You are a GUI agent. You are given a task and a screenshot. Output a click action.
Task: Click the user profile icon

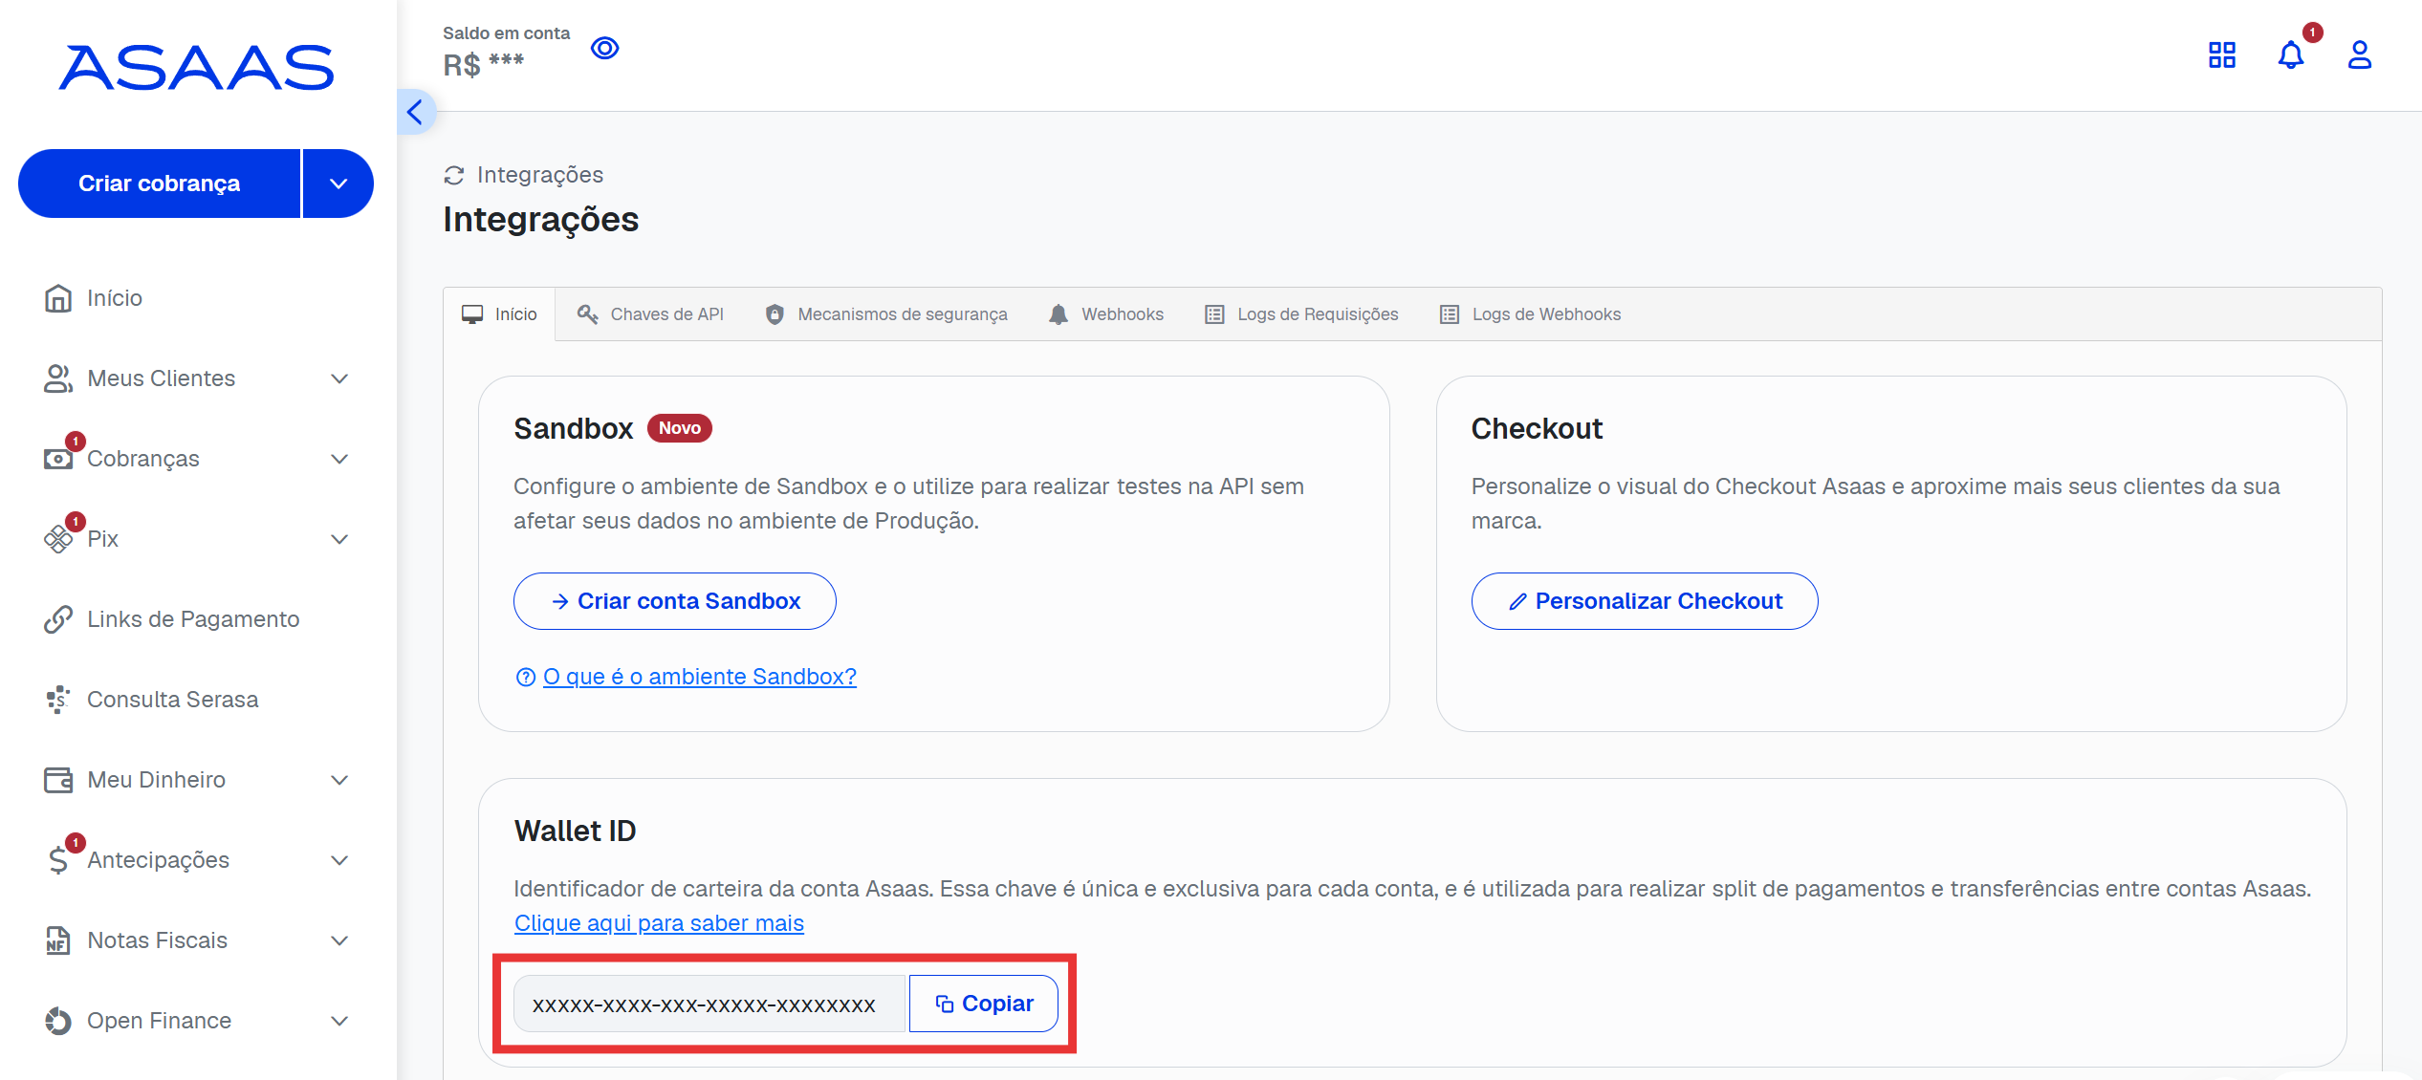point(2359,55)
